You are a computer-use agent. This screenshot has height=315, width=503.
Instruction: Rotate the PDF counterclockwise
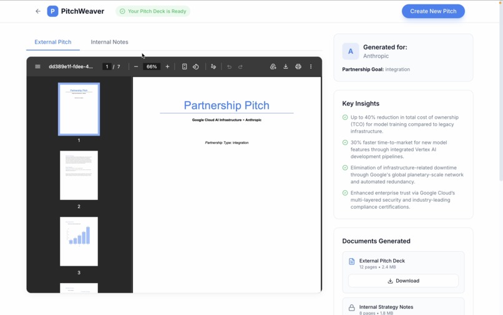[x=196, y=66]
